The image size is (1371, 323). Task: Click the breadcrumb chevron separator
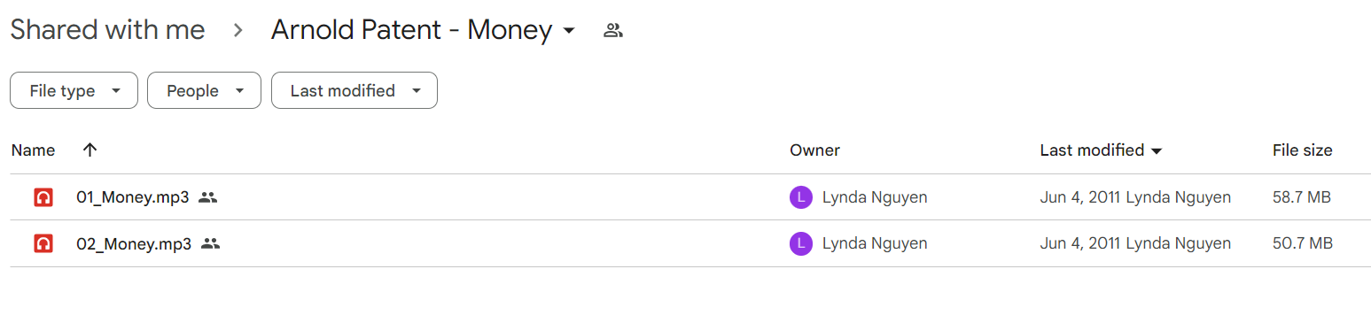tap(238, 31)
